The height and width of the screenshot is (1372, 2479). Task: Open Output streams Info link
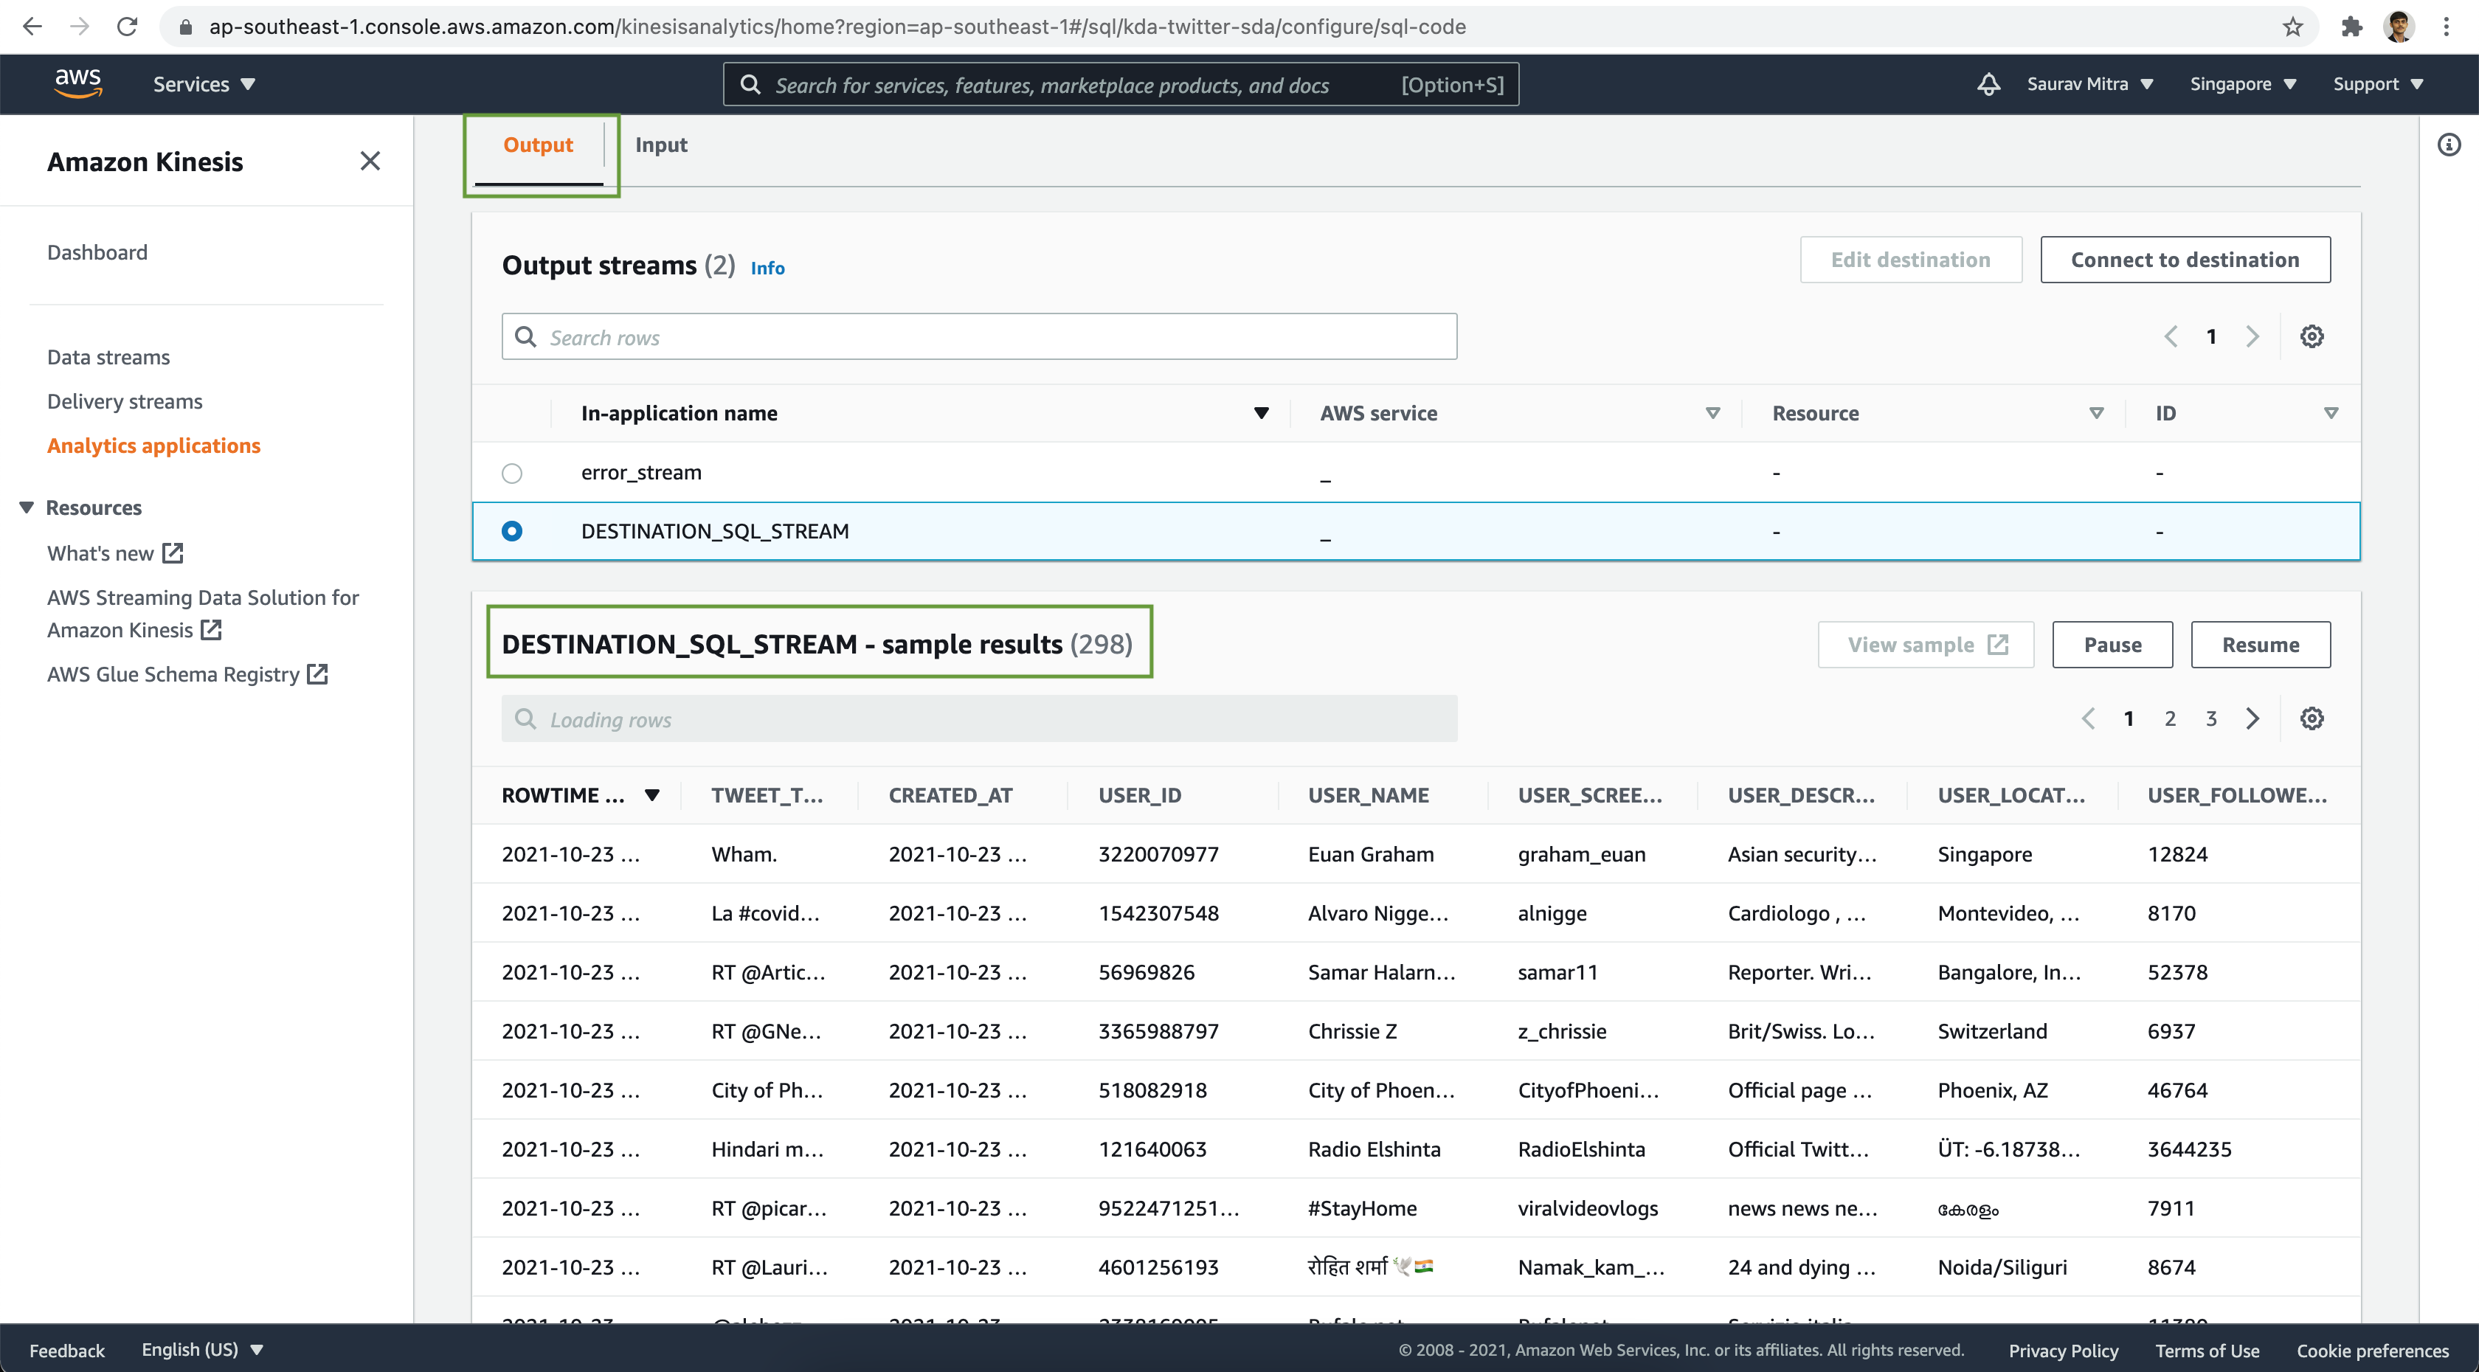click(x=767, y=268)
